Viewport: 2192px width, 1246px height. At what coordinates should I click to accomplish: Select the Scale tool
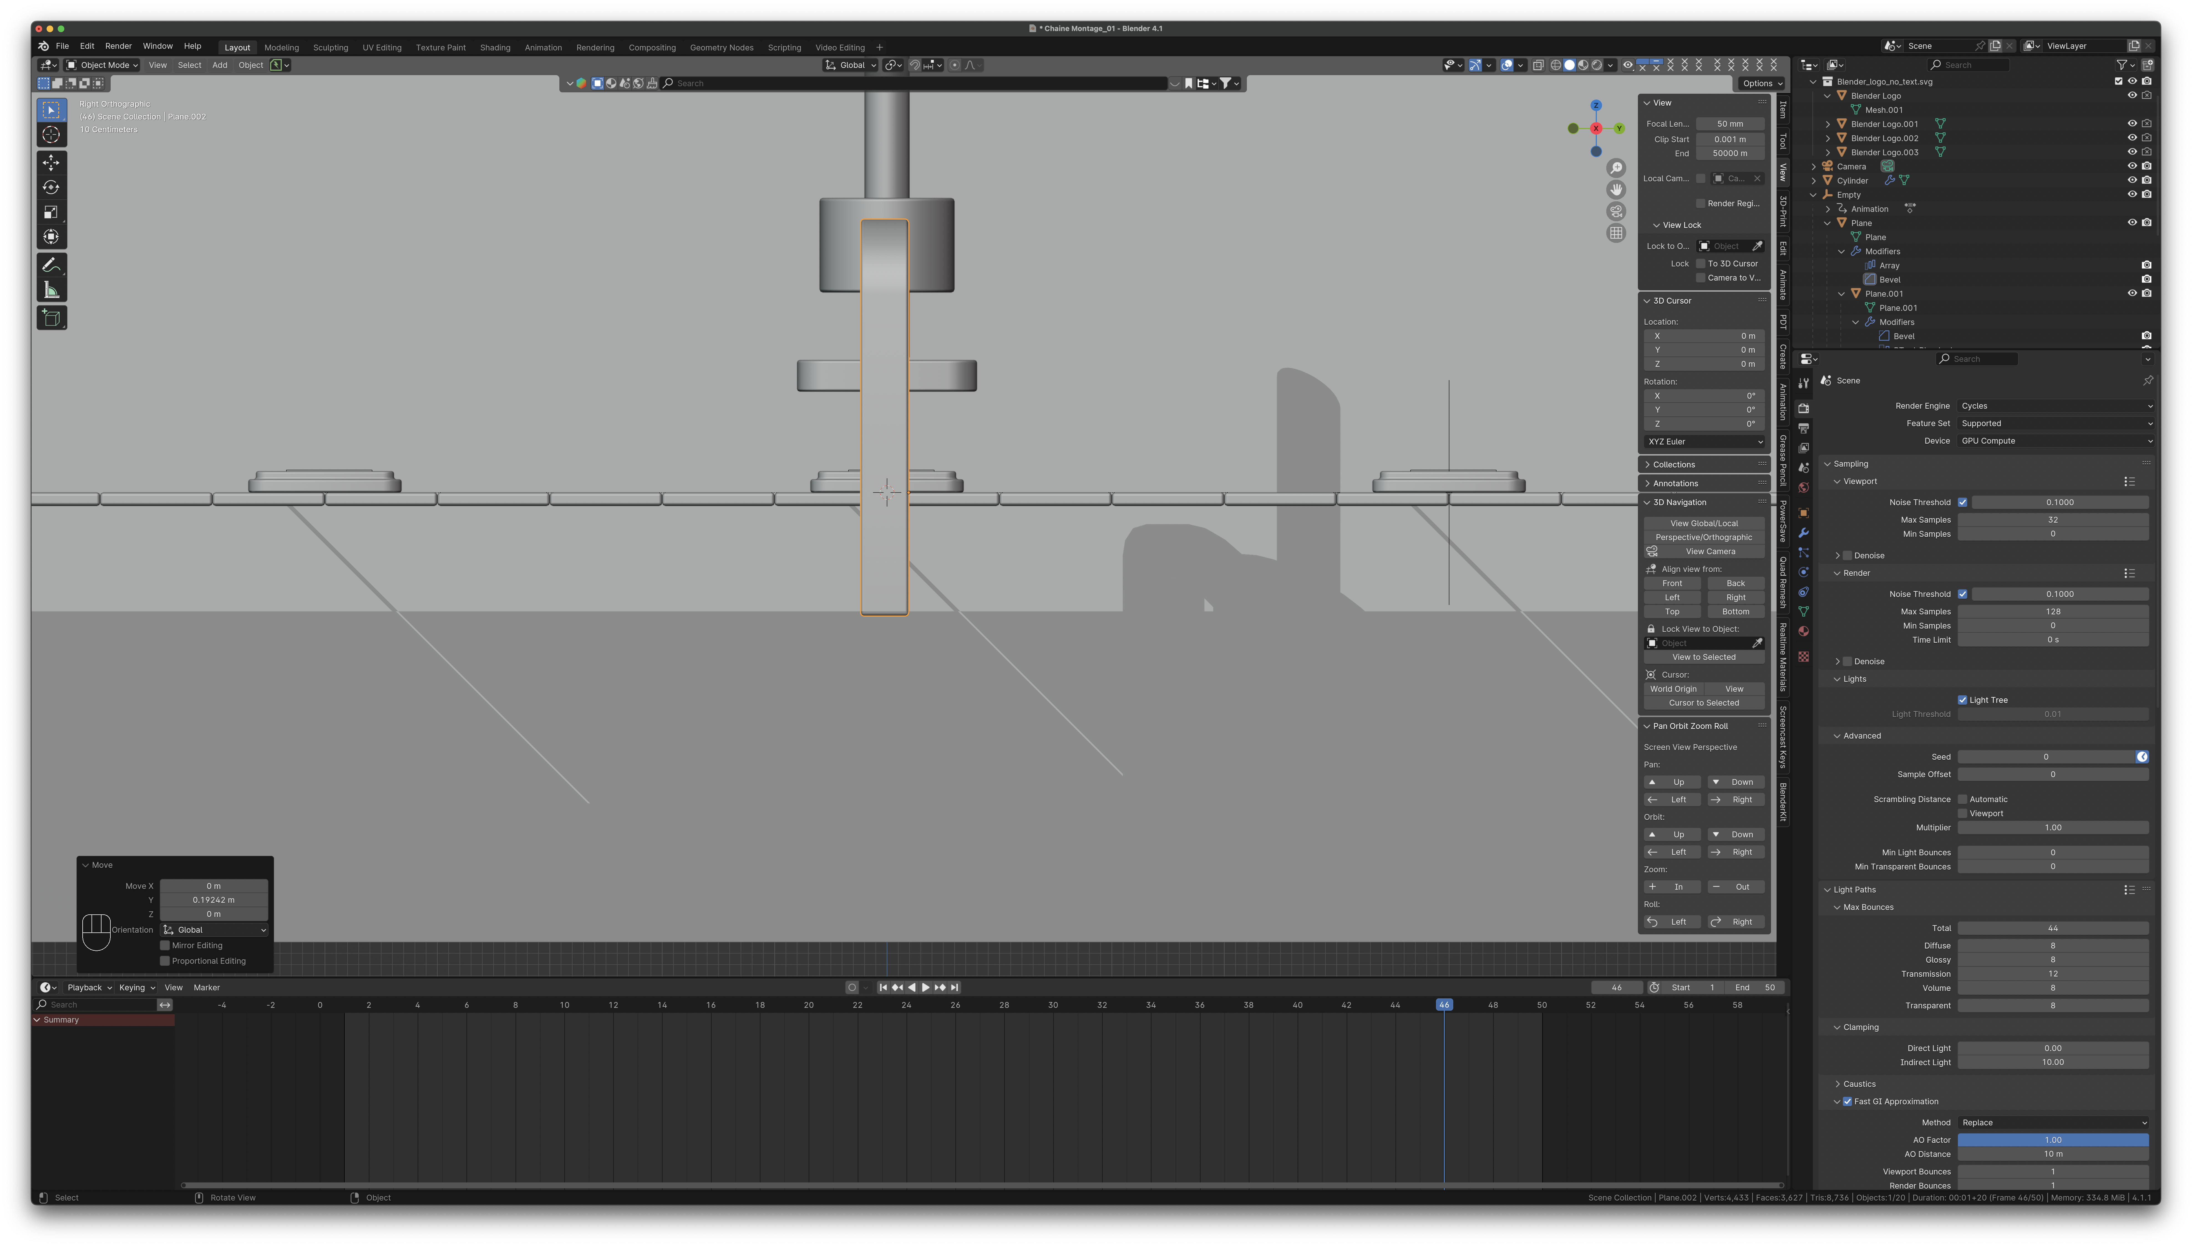tap(51, 212)
